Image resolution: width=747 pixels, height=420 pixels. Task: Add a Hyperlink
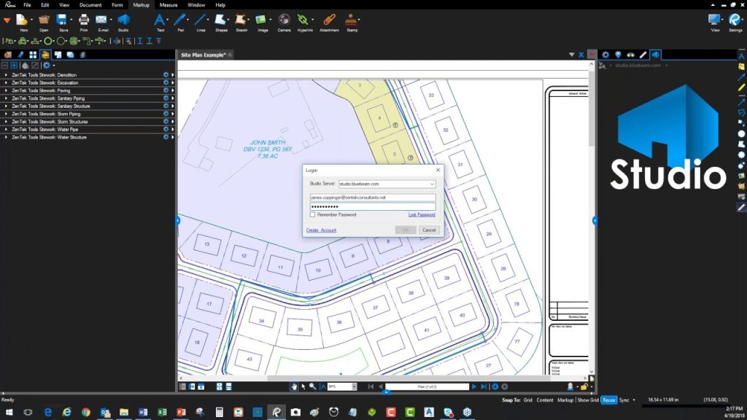click(304, 22)
